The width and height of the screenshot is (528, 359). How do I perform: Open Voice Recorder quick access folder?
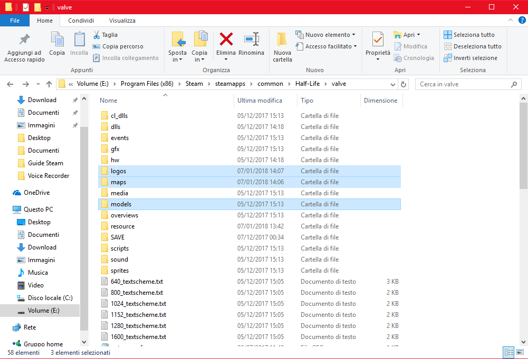tap(49, 176)
